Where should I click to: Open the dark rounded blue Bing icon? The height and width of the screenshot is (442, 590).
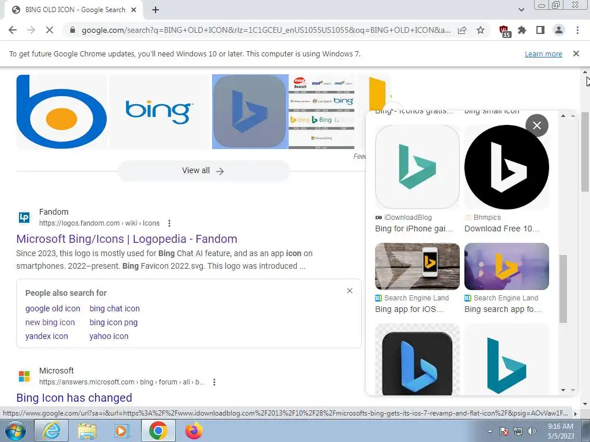pos(417,360)
